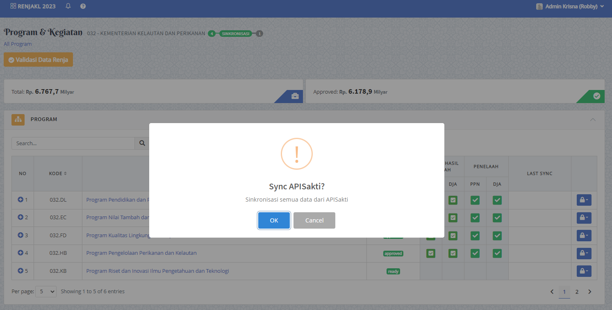This screenshot has width=612, height=310.
Task: Toggle PPN Penelaah checkbox for 032.DL
Action: pos(475,200)
